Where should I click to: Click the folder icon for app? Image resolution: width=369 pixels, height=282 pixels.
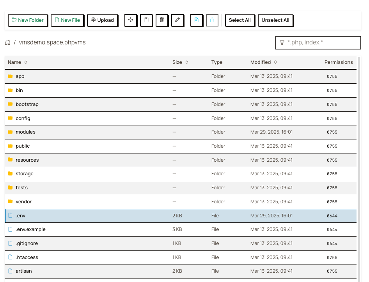tap(10, 76)
